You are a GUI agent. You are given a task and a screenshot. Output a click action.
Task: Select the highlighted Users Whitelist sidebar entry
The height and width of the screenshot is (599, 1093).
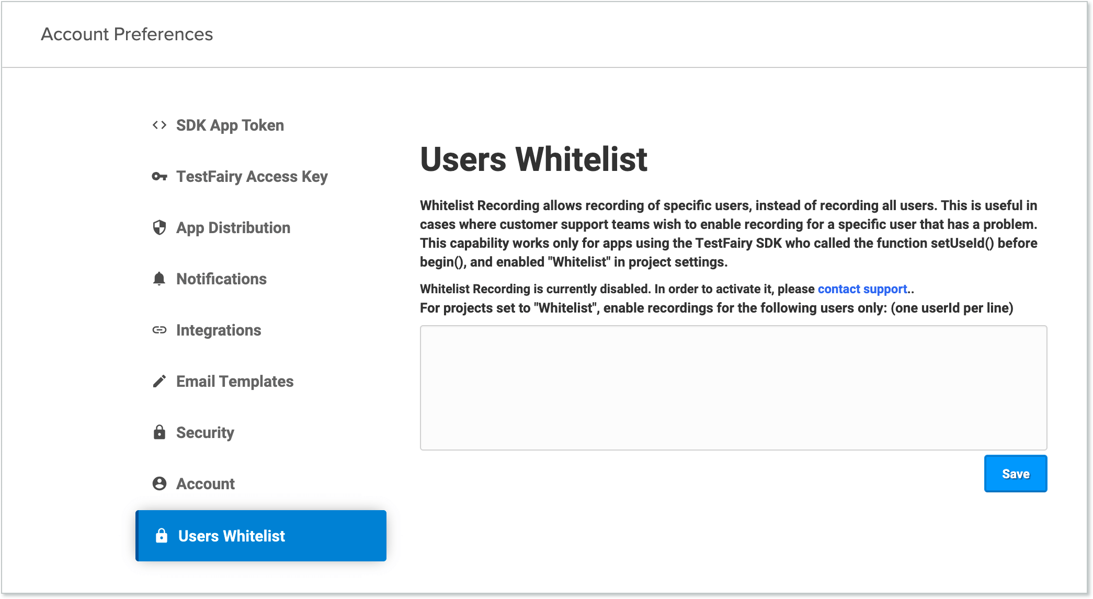point(232,536)
